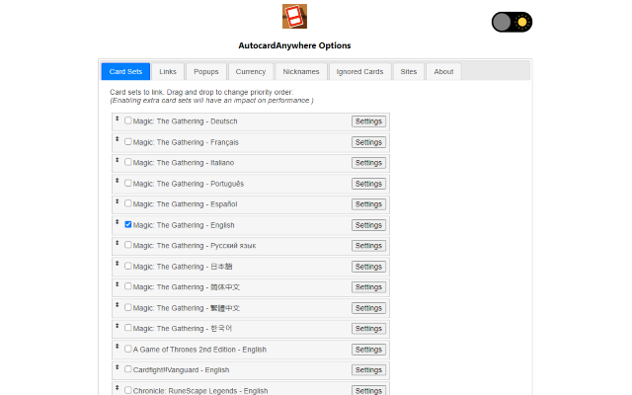Uncheck Magic: The Gathering - English checkbox

128,224
